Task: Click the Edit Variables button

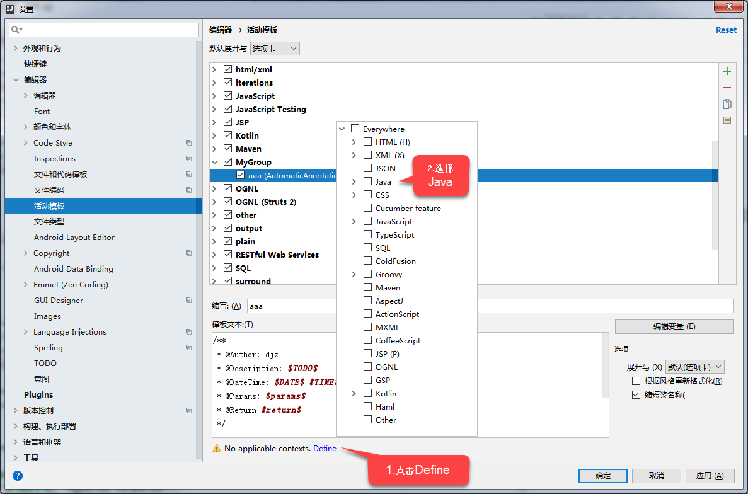Action: (x=674, y=326)
